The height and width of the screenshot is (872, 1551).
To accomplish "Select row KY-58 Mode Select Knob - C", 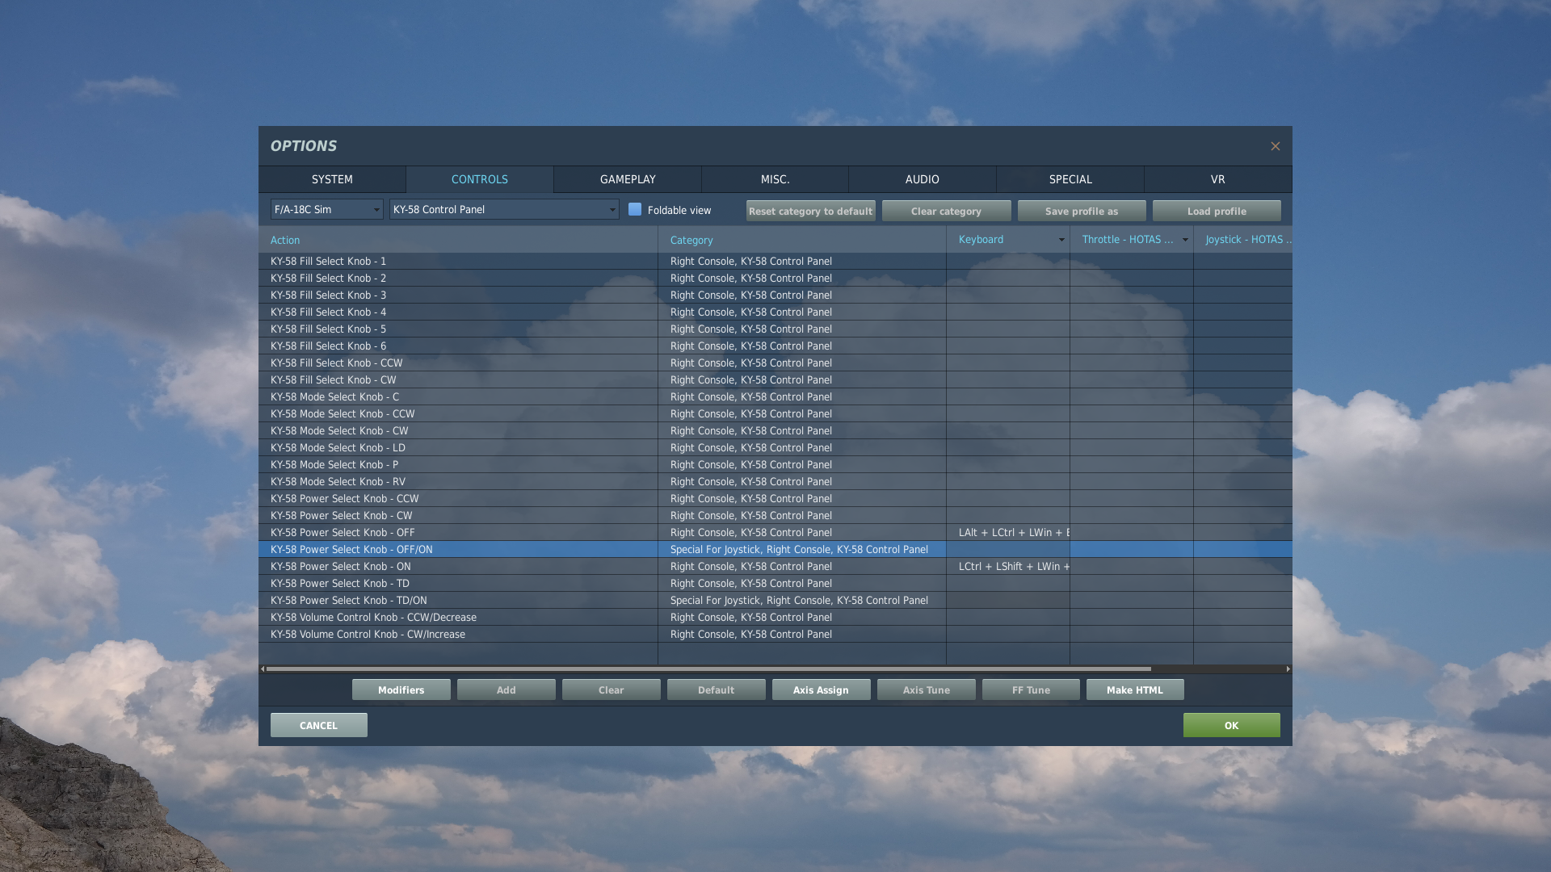I will pyautogui.click(x=775, y=396).
